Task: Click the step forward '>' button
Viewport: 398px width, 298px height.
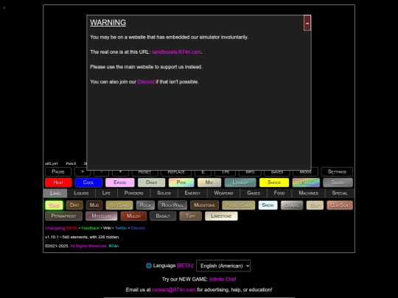Action: point(83,171)
